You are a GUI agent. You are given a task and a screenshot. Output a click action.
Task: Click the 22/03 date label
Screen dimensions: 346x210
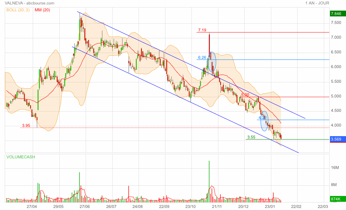tap(323, 207)
